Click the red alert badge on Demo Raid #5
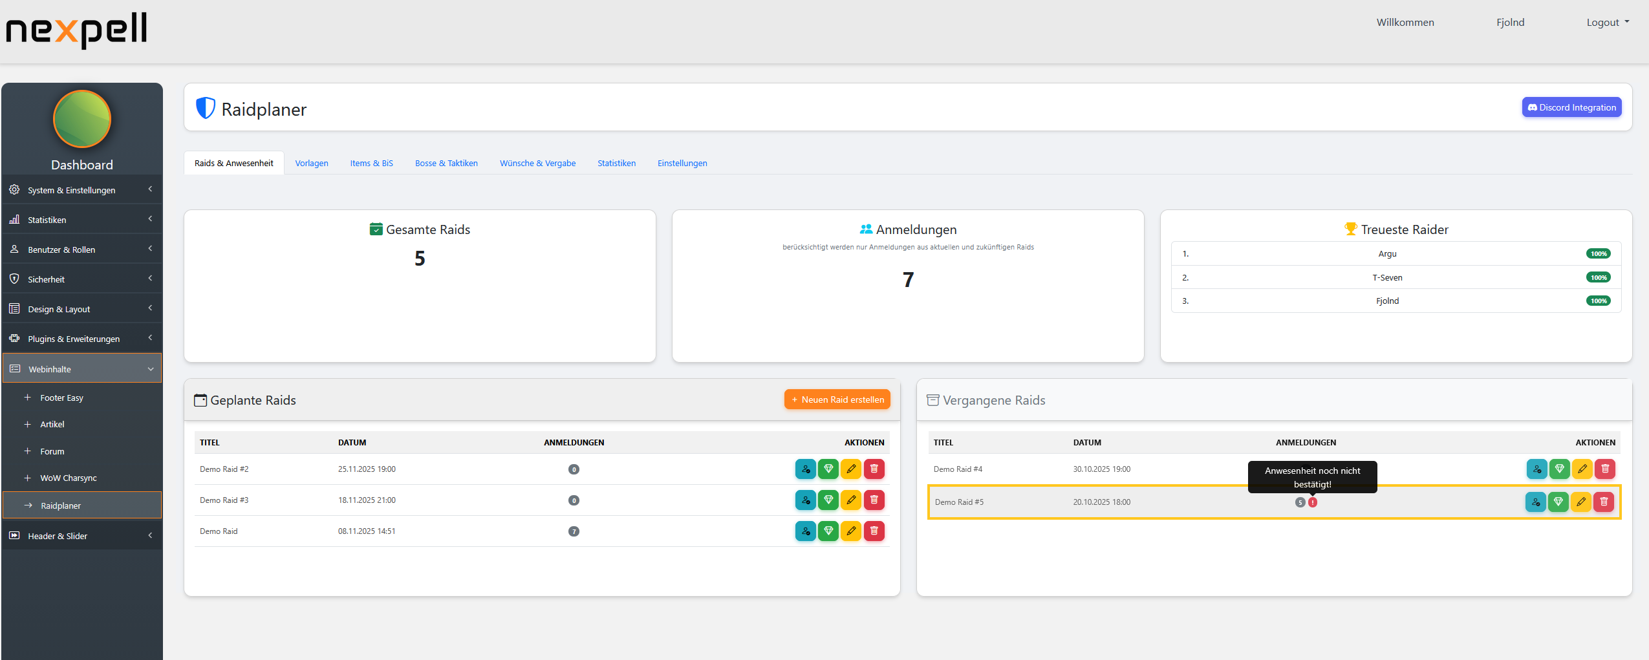1649x660 pixels. (1312, 502)
